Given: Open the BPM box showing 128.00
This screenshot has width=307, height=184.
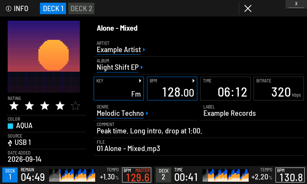Looking at the screenshot, I should click(x=172, y=89).
